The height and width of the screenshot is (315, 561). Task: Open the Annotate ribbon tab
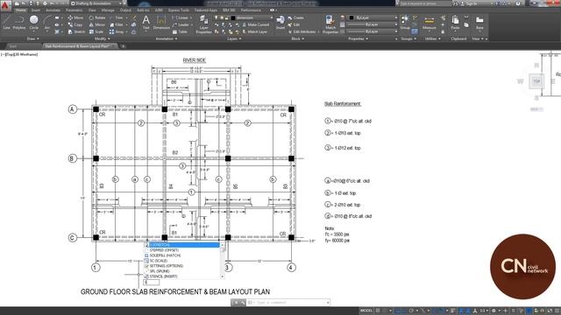(x=53, y=10)
